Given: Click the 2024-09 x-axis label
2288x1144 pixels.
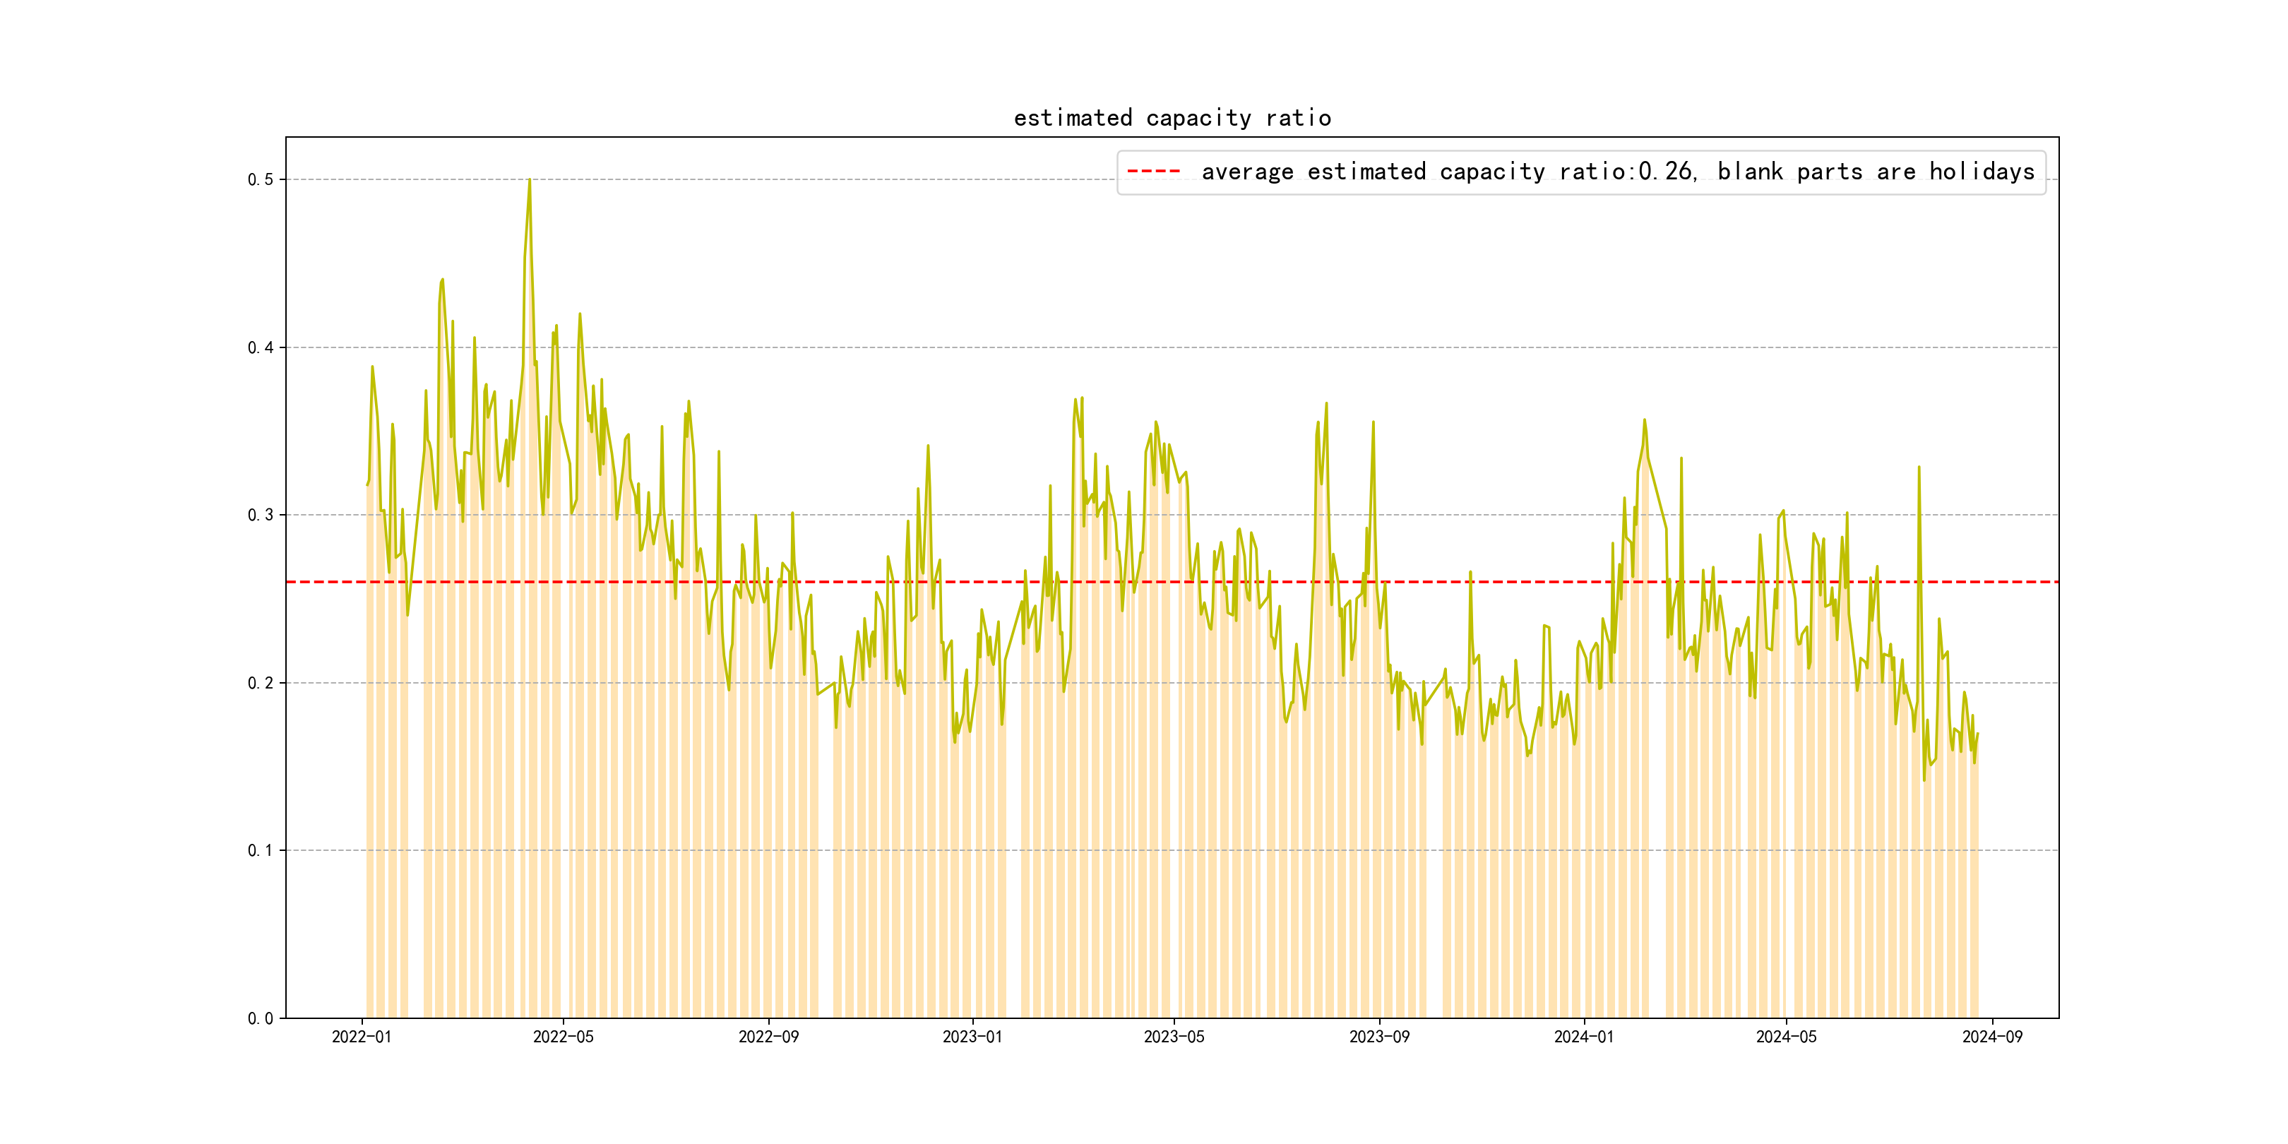Looking at the screenshot, I should [1991, 1037].
